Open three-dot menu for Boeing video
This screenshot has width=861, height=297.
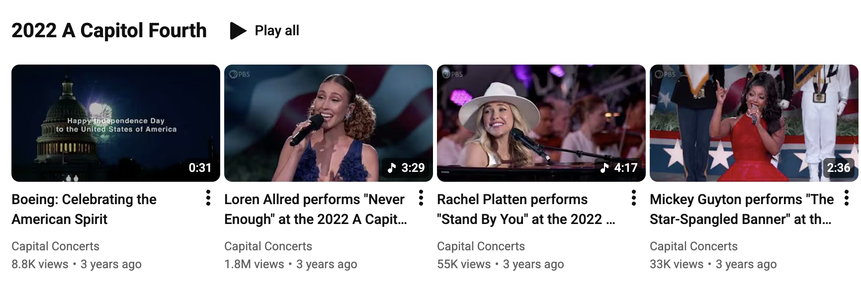(x=208, y=198)
